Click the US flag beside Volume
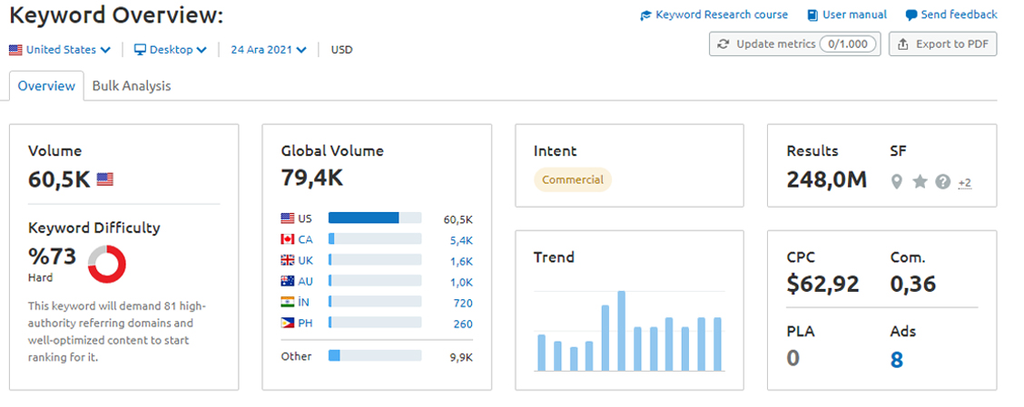Screen dimensions: 1024x407 (104, 179)
